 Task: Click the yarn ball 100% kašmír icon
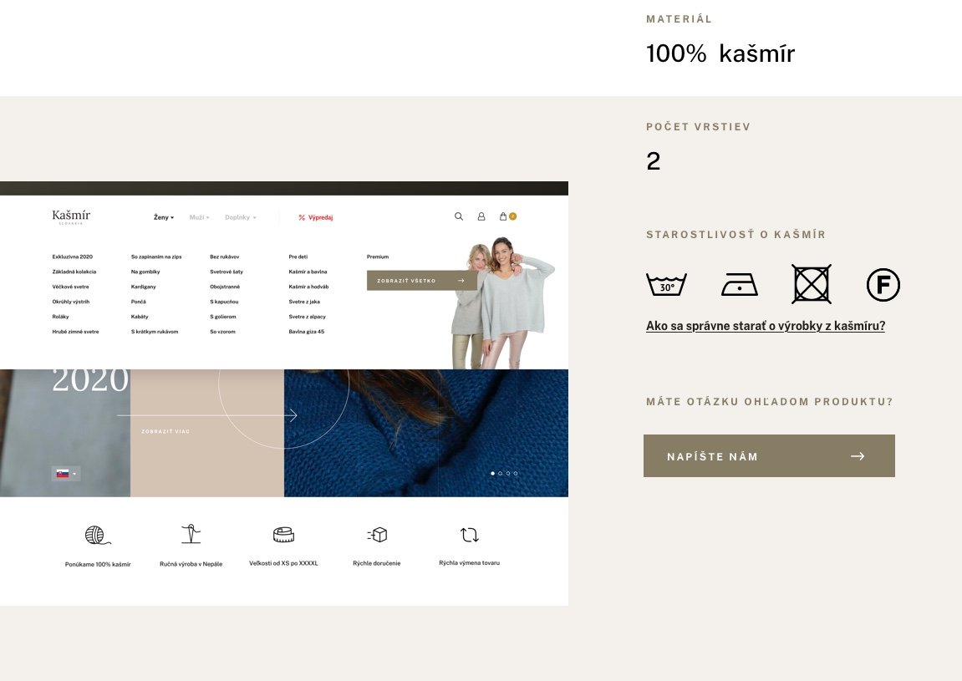tap(97, 536)
